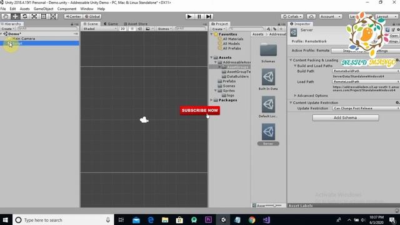Open Unity from the Windows taskbar
Screen dimensions: 400x225
coord(223,219)
